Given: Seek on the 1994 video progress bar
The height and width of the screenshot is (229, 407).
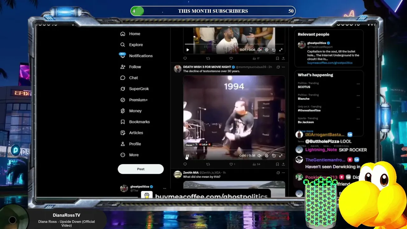Looking at the screenshot, I should [x=234, y=150].
